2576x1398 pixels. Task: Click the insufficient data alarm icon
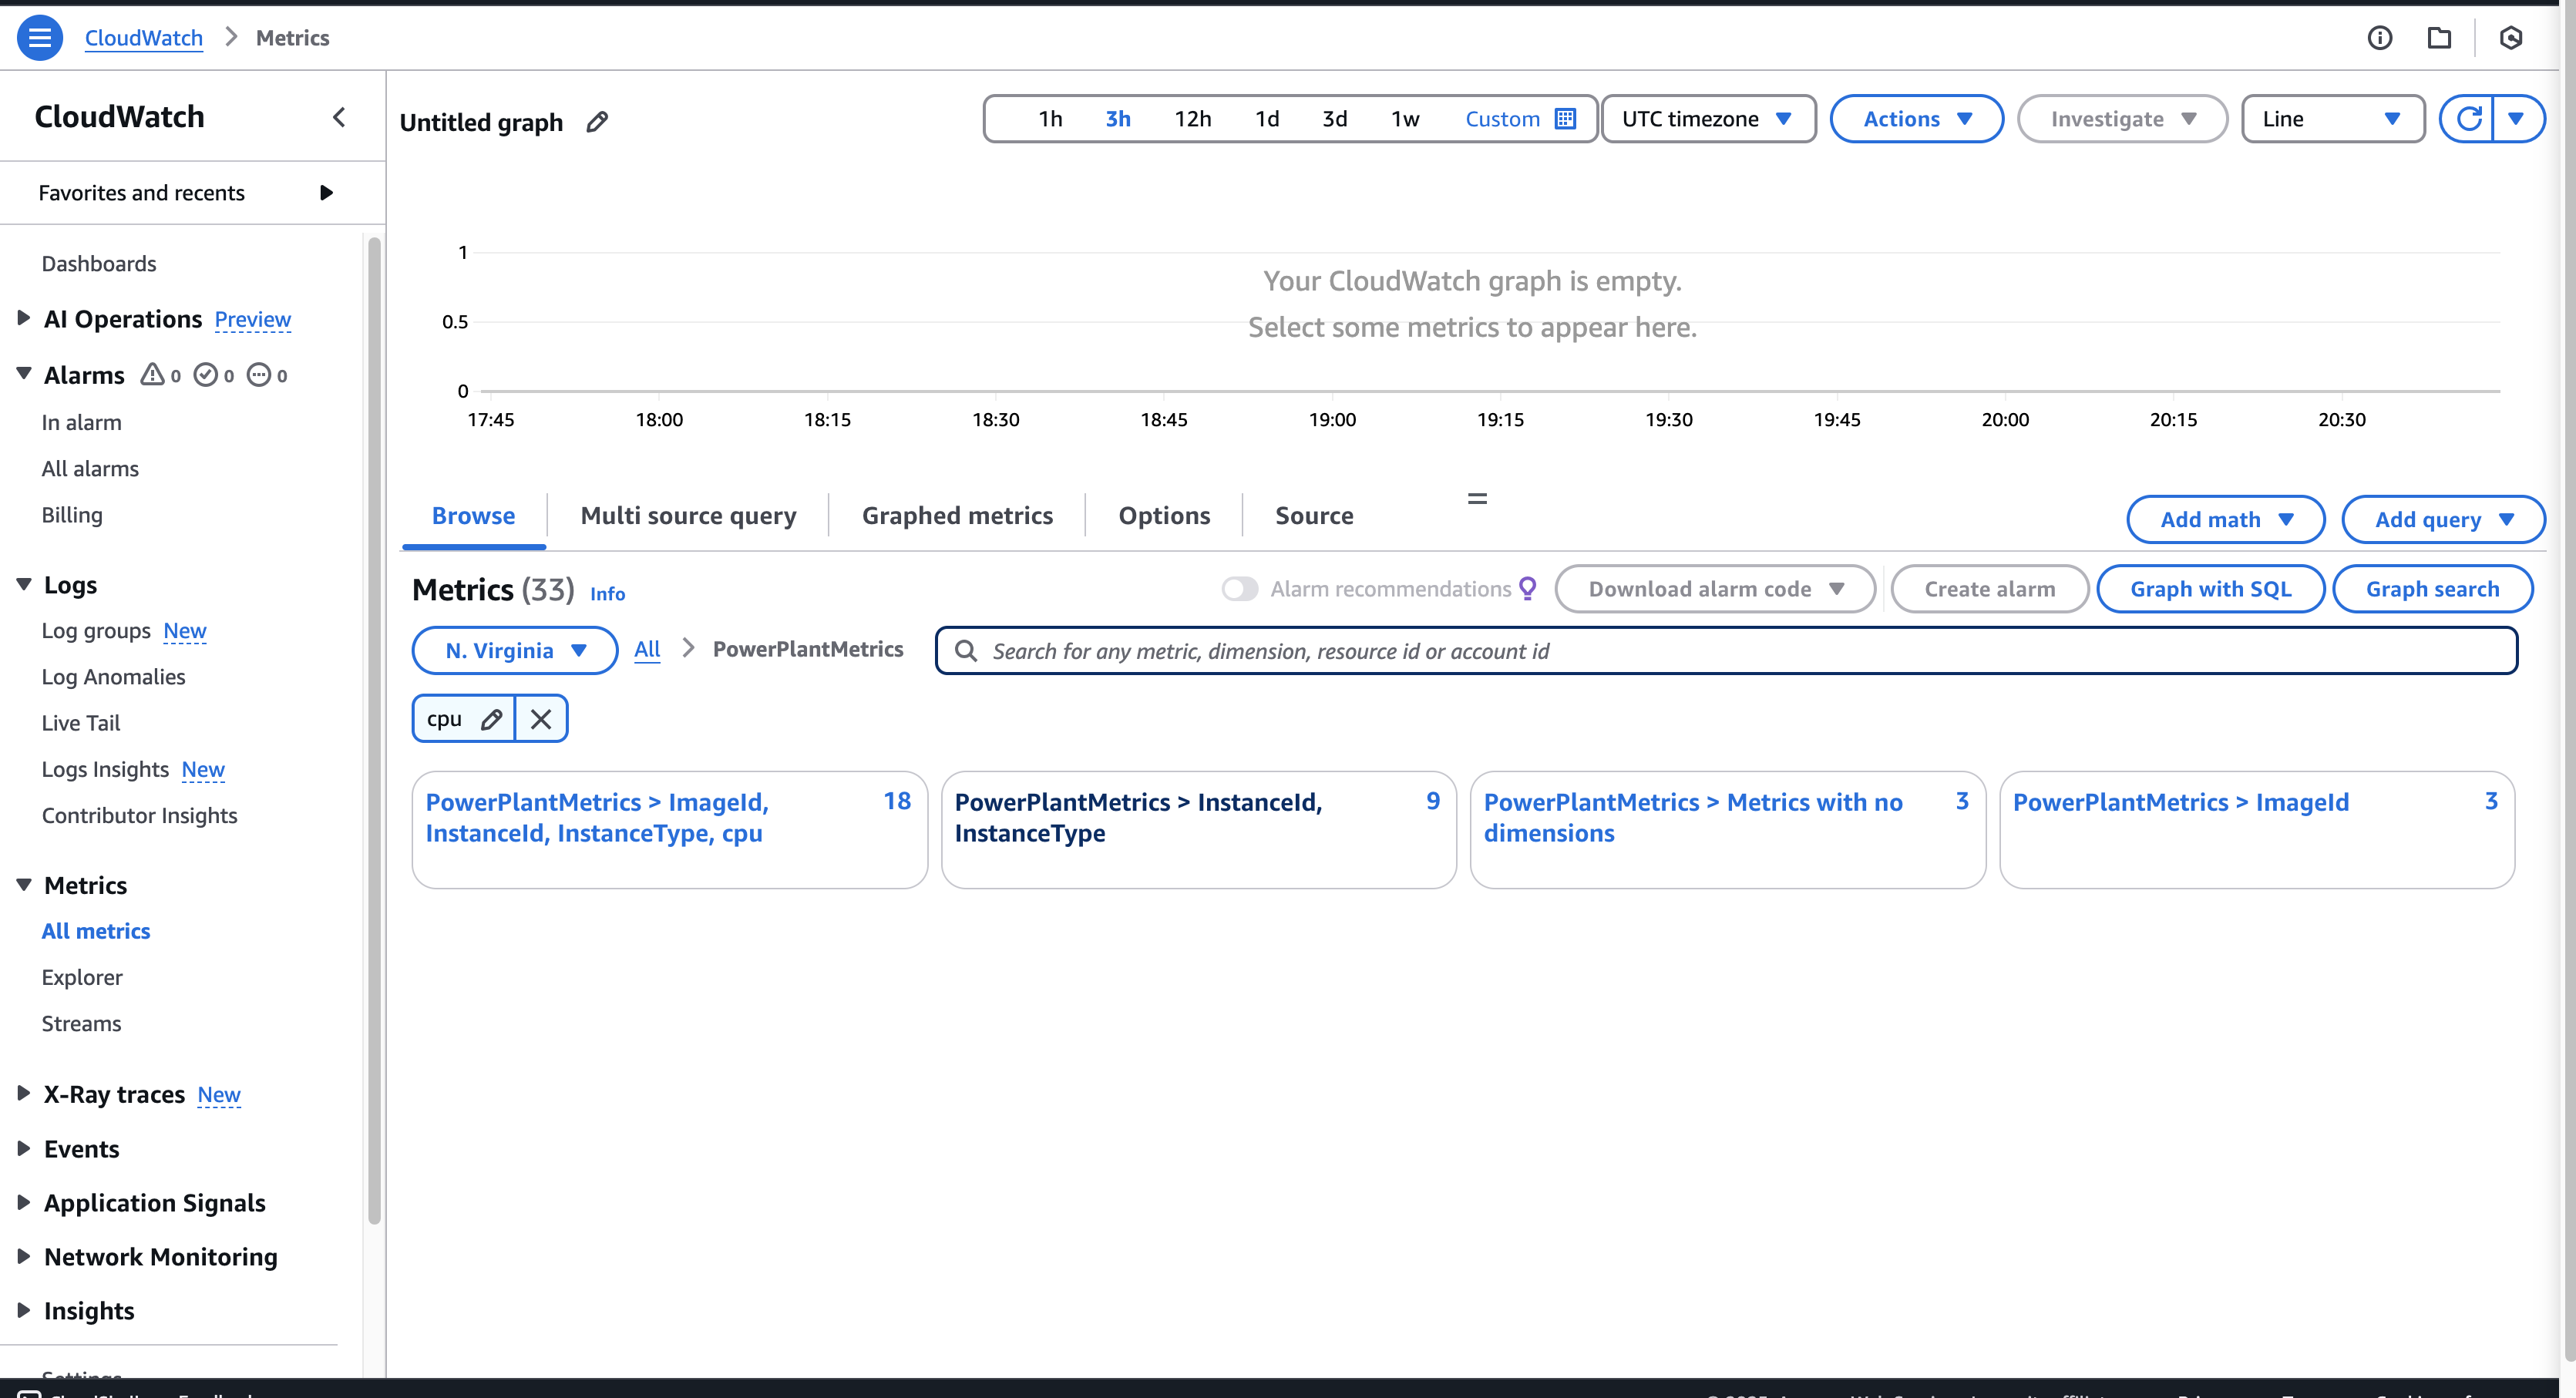tap(259, 375)
